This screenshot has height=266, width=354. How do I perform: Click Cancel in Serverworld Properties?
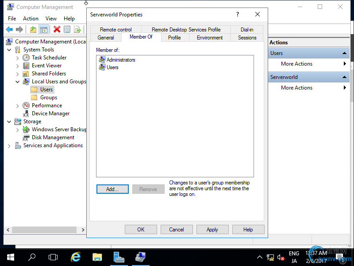177,230
